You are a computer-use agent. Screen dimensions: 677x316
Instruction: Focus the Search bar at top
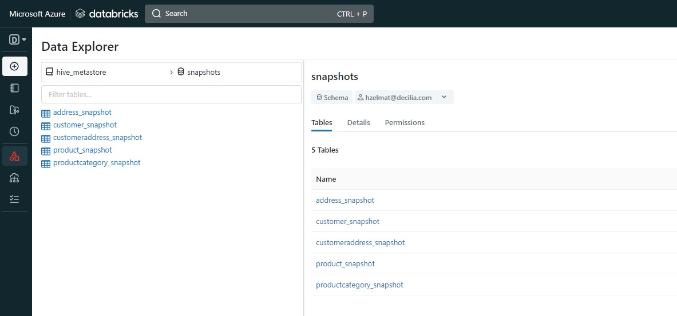tap(259, 14)
